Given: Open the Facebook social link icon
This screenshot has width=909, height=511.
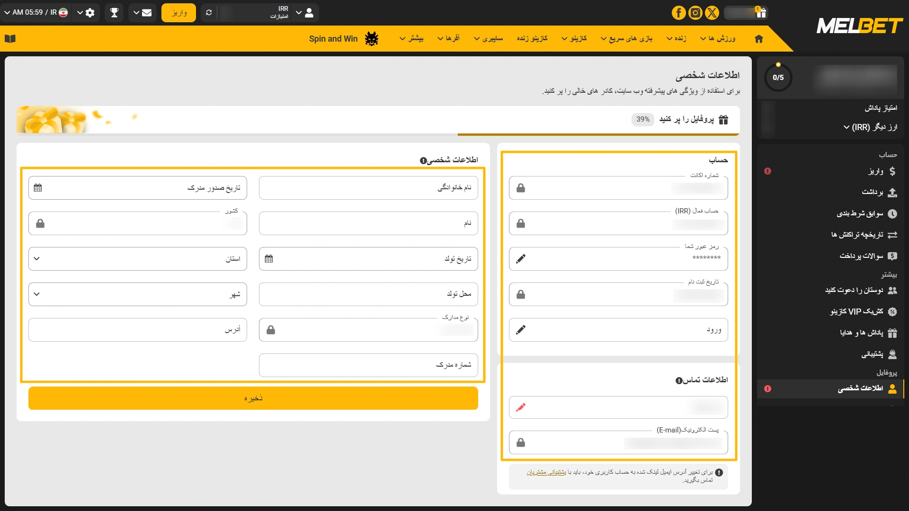Looking at the screenshot, I should coord(678,13).
